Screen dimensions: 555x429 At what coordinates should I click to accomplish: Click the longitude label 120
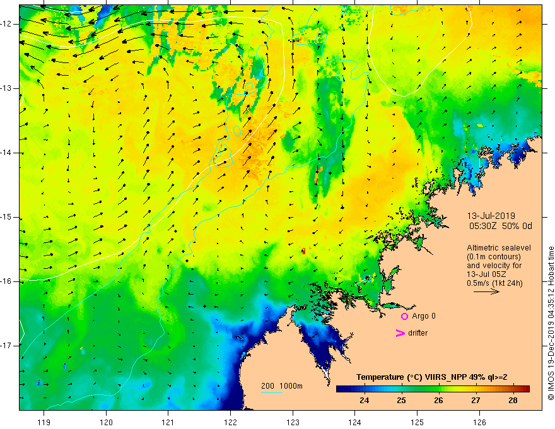(x=106, y=422)
